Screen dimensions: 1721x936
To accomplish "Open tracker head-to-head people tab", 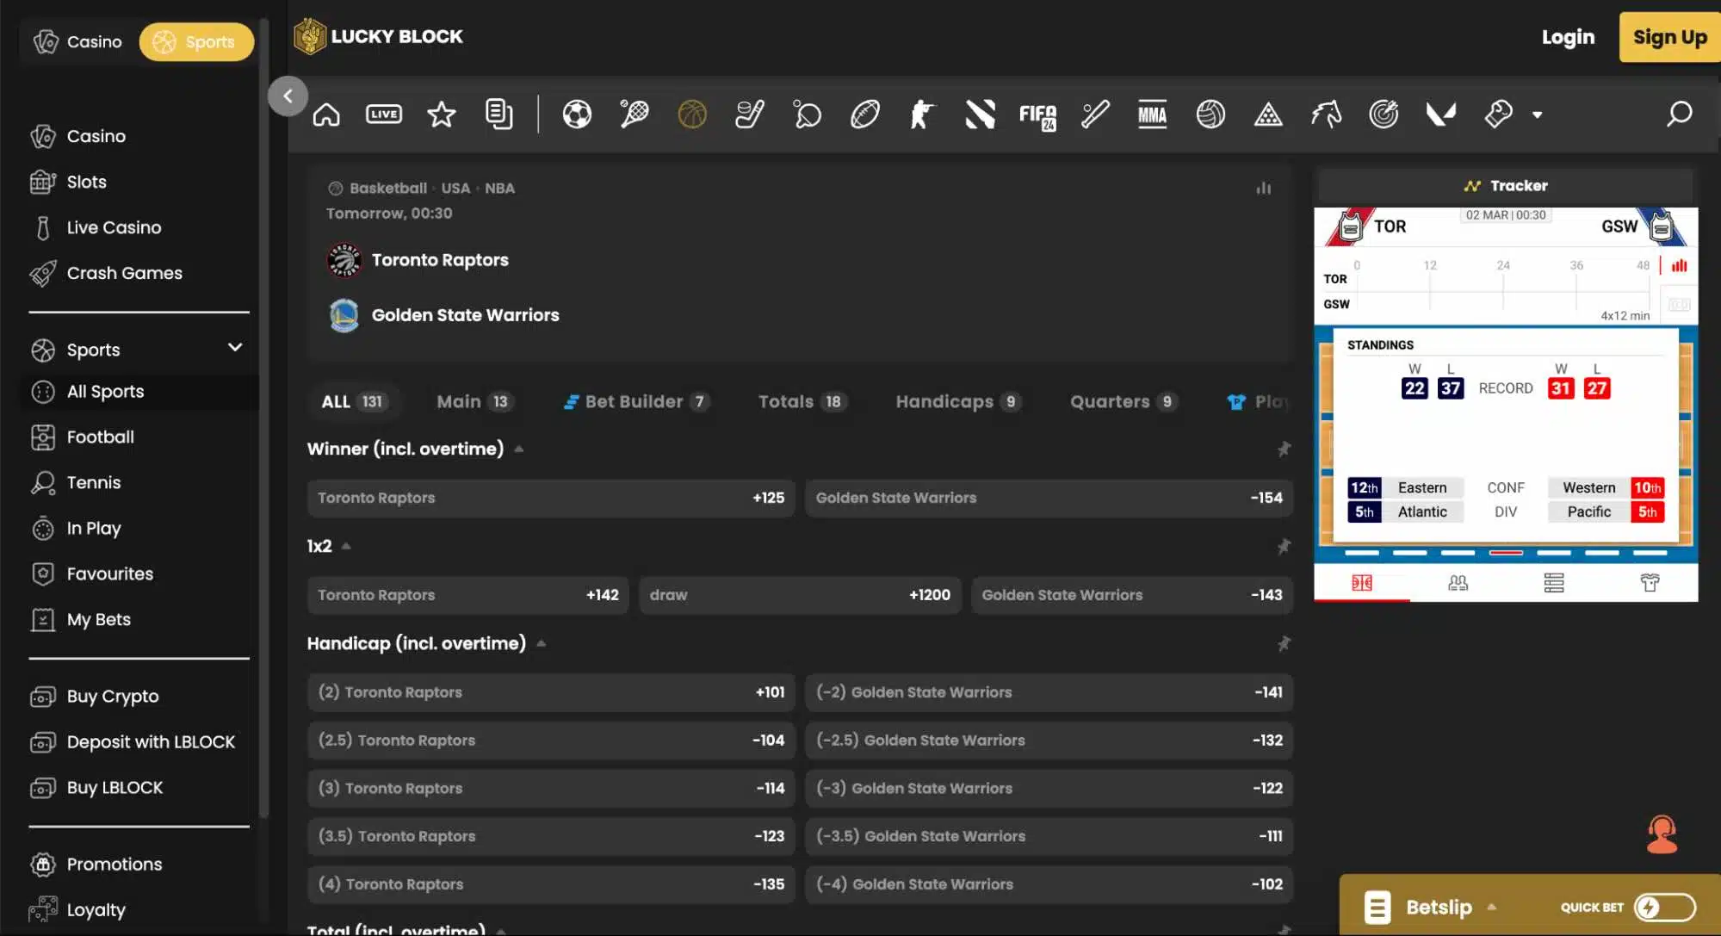I will click(1458, 583).
